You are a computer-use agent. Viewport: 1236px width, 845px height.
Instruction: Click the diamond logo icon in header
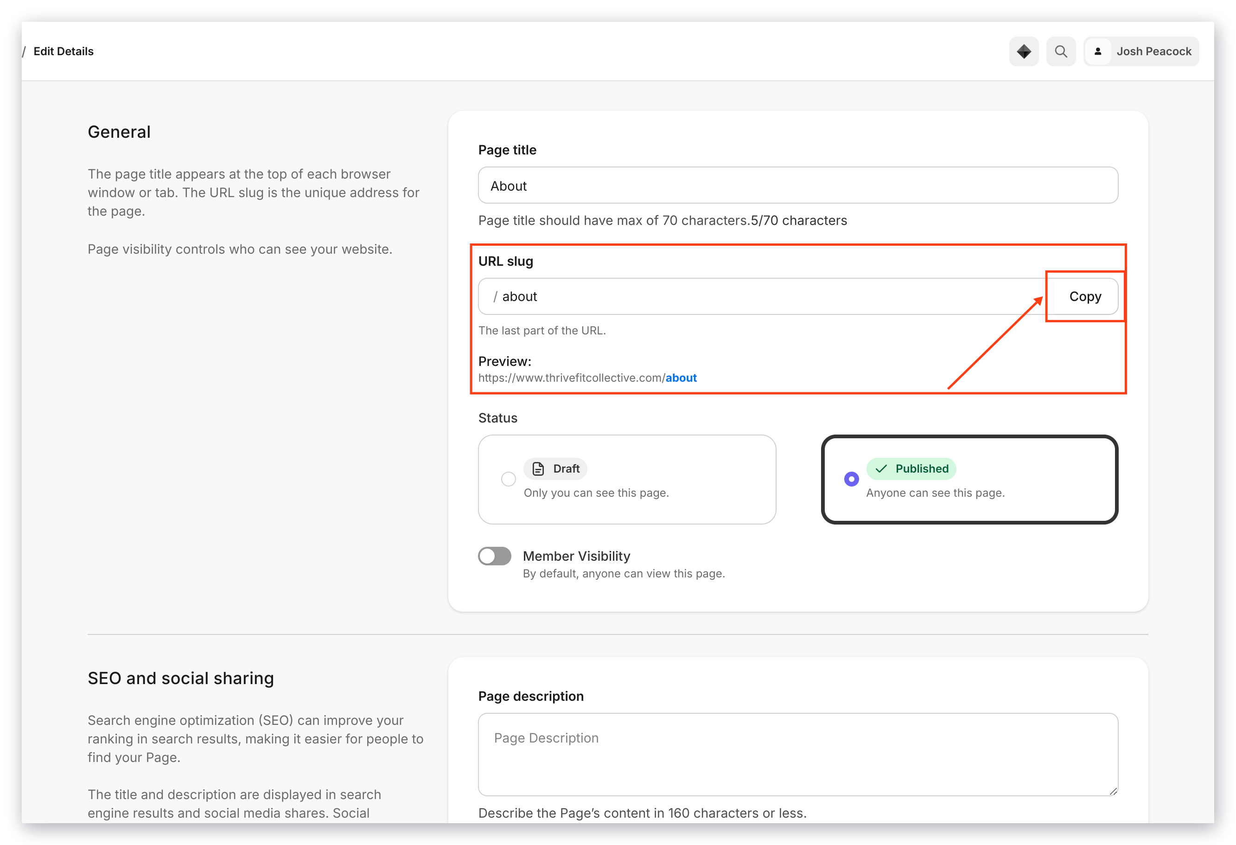[1023, 51]
